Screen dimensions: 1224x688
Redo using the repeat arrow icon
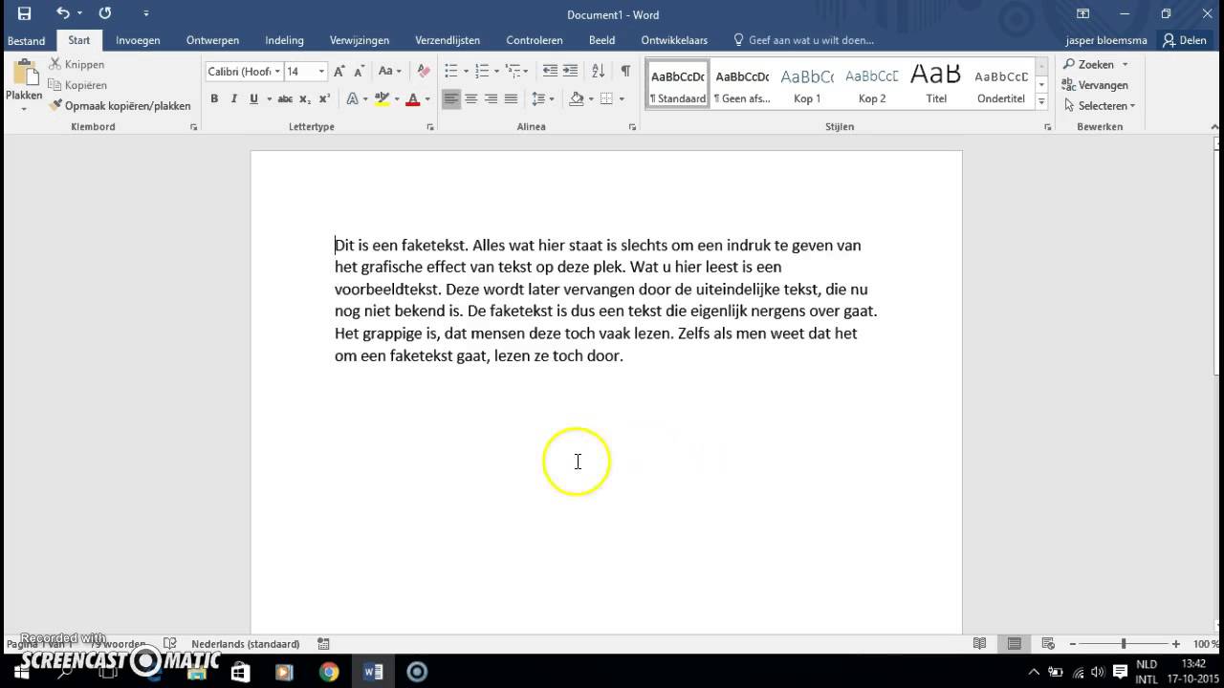pyautogui.click(x=105, y=13)
